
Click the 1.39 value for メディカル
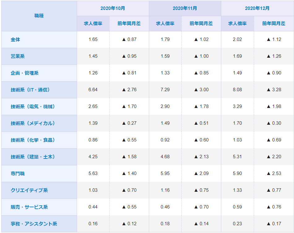[x=93, y=123]
